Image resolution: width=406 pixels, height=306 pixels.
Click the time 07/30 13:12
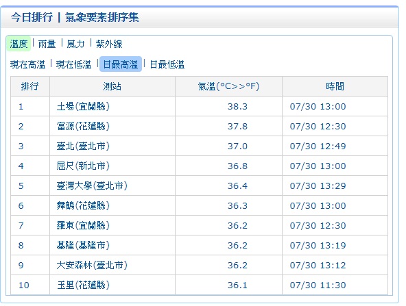[x=318, y=266]
